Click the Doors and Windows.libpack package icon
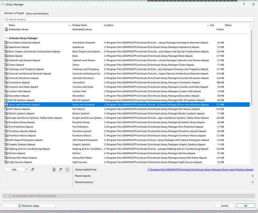Viewport: 258px width, 213px height. tap(6, 105)
